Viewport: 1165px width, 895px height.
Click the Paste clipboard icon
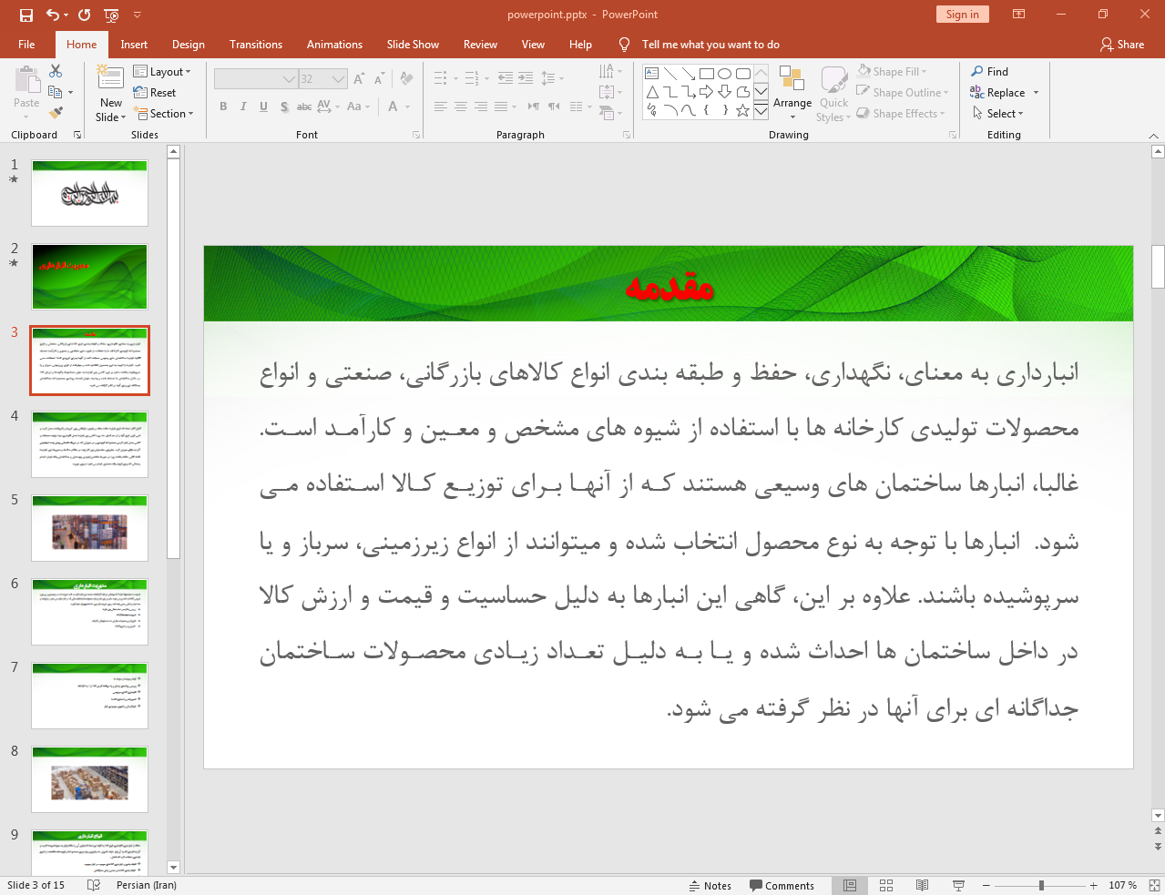26,81
